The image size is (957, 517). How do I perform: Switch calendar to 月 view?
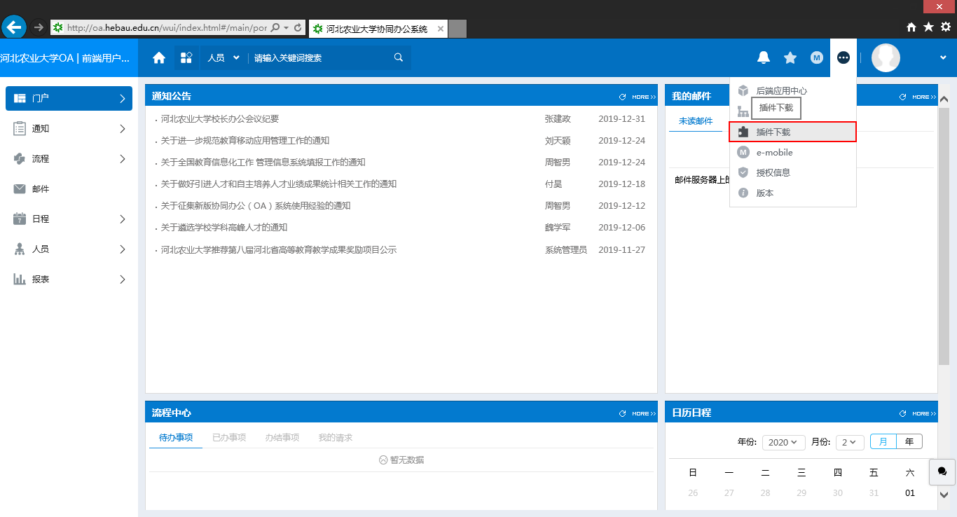coord(883,441)
